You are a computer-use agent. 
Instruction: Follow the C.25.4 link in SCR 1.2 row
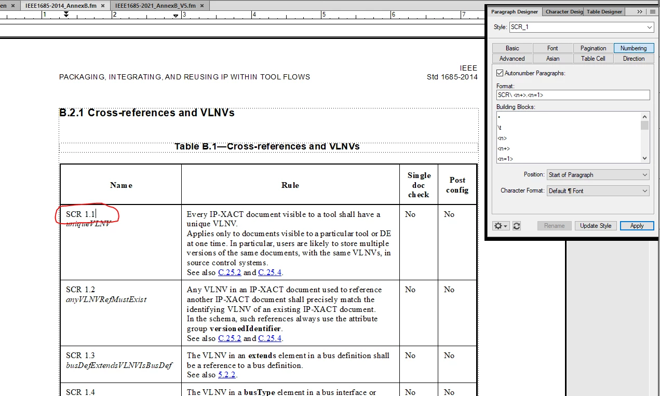click(270, 338)
